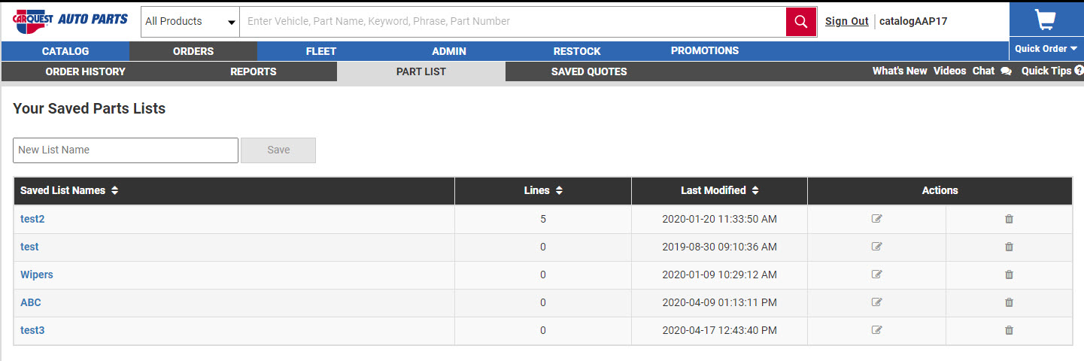Open the Wipers saved list
Viewport: 1084px width, 361px height.
37,275
